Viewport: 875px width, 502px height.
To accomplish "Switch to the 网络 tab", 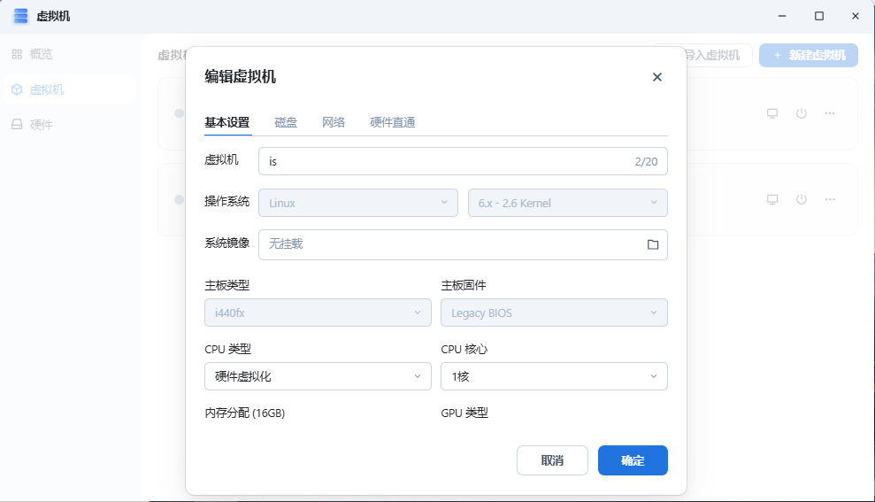I will click(334, 122).
